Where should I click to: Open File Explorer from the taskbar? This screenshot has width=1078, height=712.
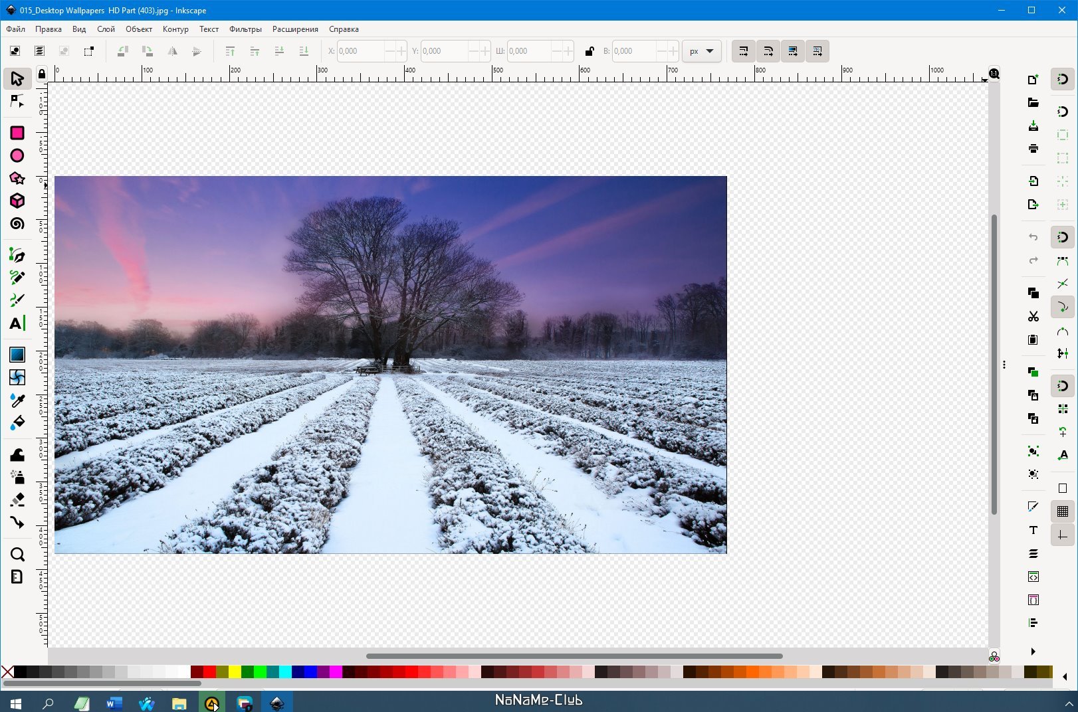pos(179,703)
